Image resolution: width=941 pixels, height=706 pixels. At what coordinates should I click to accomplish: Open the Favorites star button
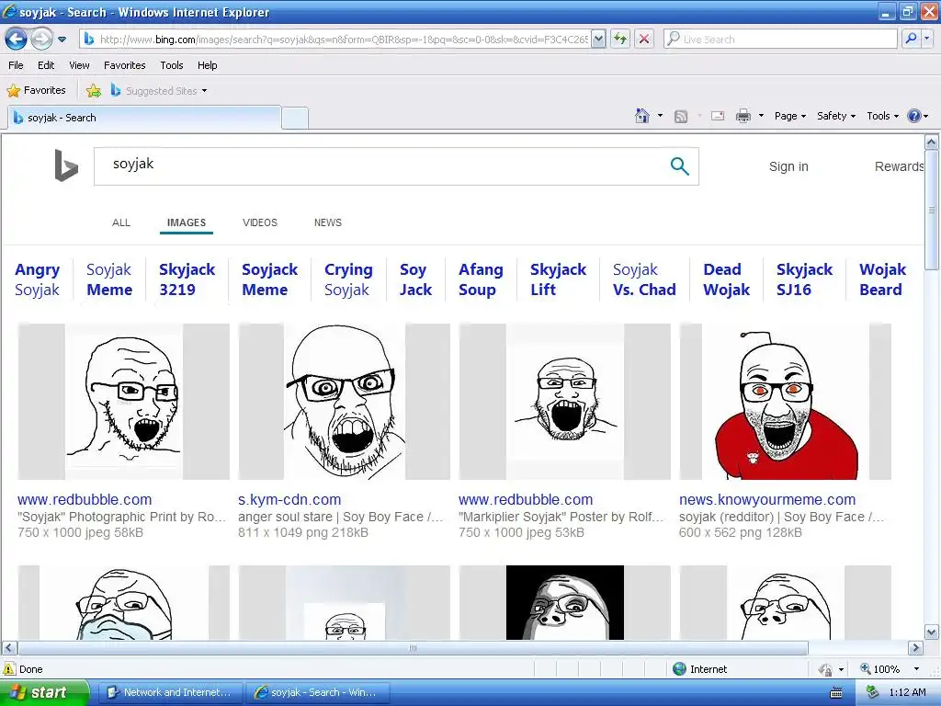[x=36, y=91]
